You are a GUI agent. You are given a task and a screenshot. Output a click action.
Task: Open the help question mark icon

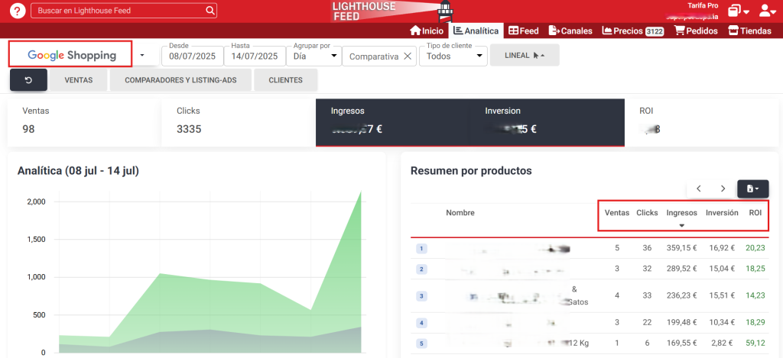pyautogui.click(x=18, y=11)
